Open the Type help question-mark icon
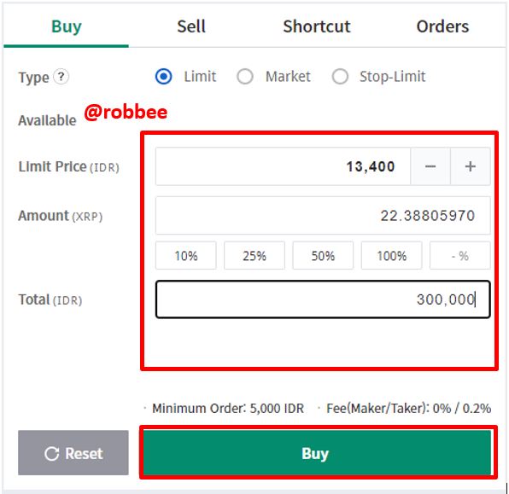 [61, 77]
